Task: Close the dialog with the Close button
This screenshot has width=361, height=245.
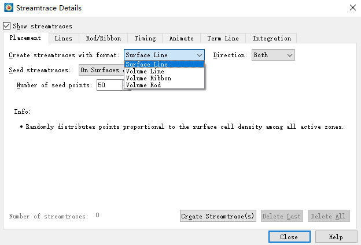Action: pyautogui.click(x=289, y=237)
